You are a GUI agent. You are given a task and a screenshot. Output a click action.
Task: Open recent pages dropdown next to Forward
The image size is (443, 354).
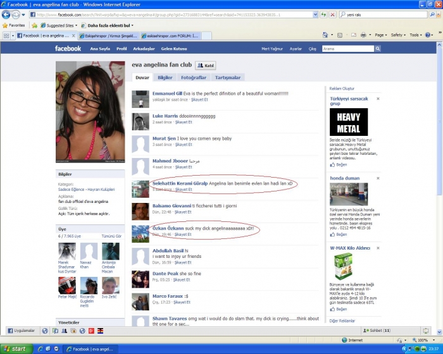point(23,15)
